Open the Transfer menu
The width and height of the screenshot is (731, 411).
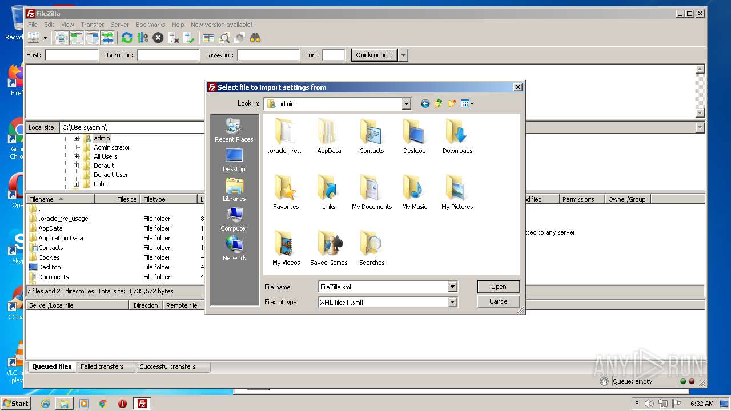pos(92,25)
